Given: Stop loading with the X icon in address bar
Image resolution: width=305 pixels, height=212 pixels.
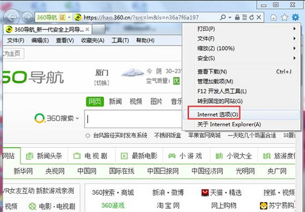Looking at the screenshot, I should [259, 18].
